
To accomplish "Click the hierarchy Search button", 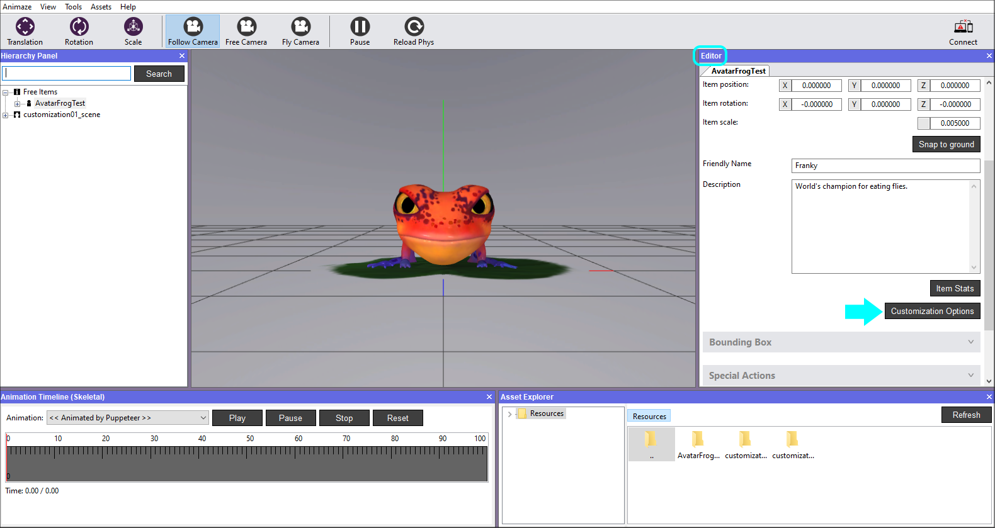I will click(159, 74).
